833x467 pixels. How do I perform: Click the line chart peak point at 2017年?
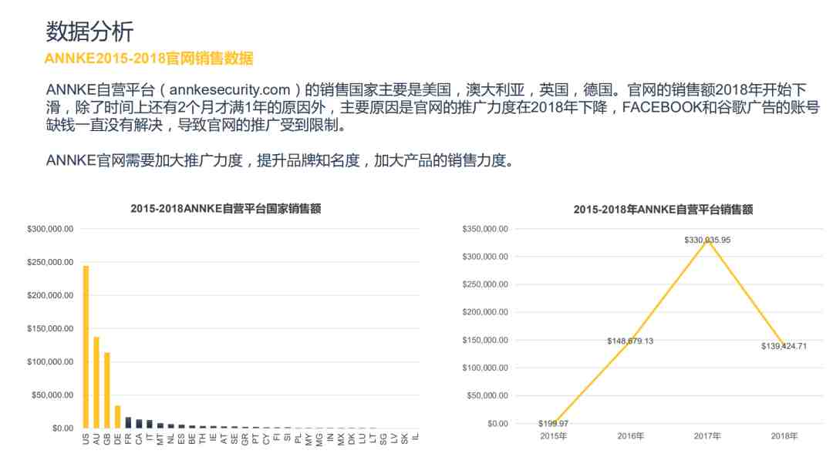(707, 240)
